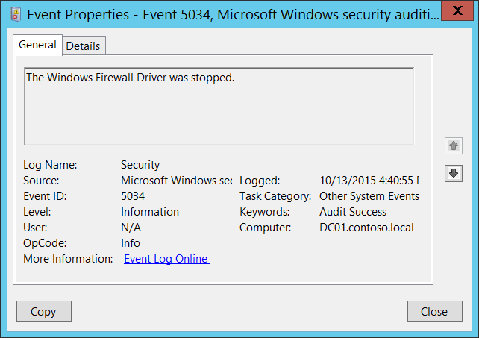
Task: Select the General tab
Action: [37, 45]
